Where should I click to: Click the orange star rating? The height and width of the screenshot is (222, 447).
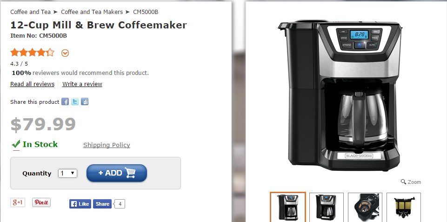click(x=32, y=53)
